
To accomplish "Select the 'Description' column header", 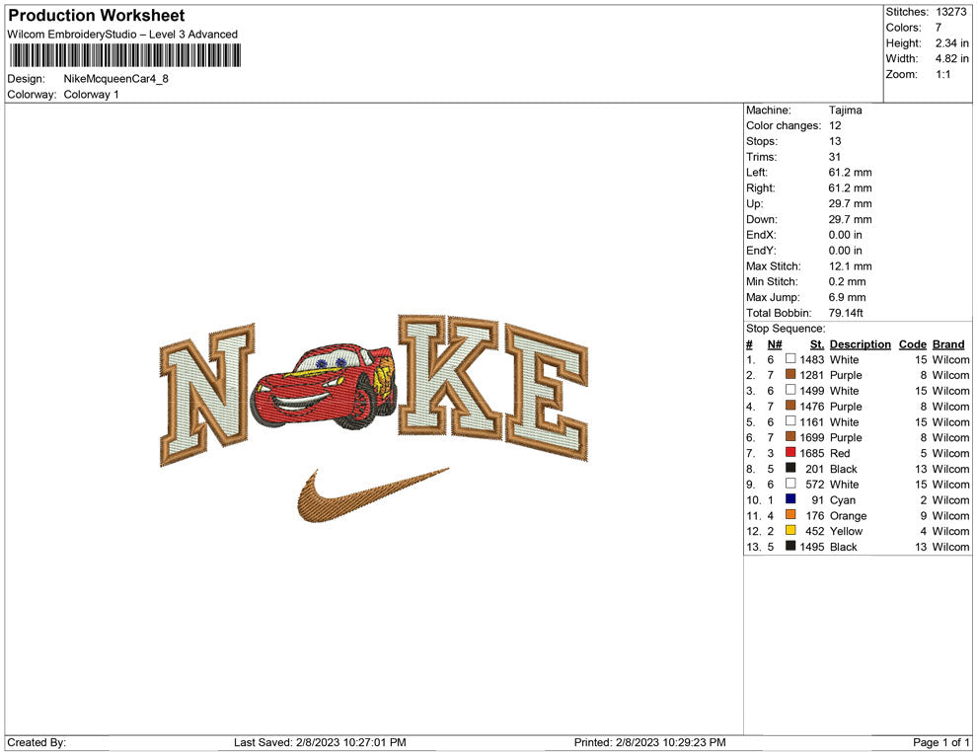I will [x=860, y=344].
